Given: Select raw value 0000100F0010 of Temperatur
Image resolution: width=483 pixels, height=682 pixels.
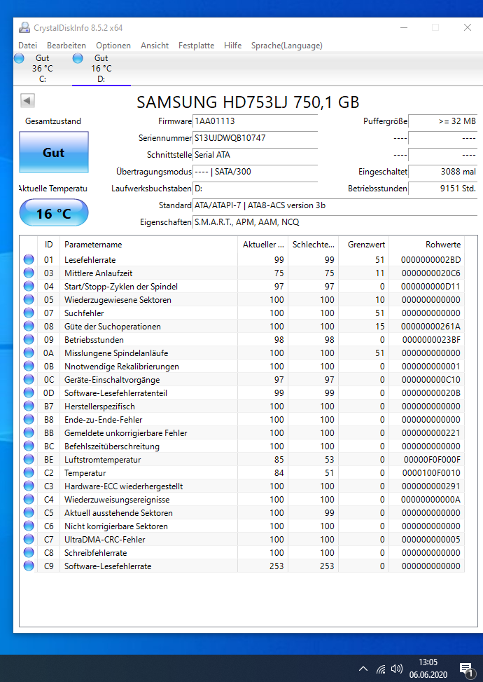Looking at the screenshot, I should [431, 473].
